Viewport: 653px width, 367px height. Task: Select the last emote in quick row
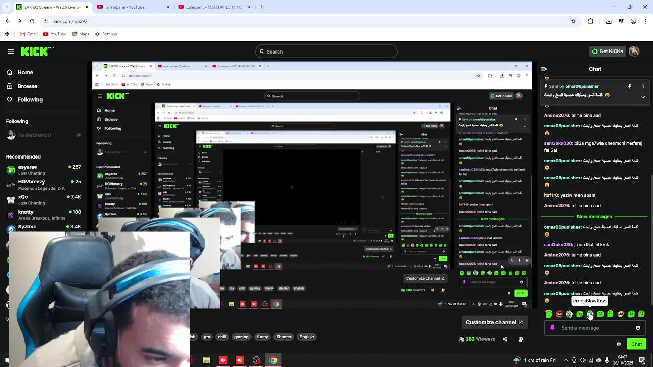point(641,314)
